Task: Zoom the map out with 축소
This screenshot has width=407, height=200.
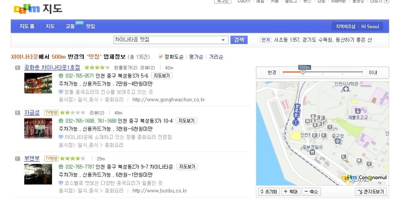Action: tap(312, 192)
